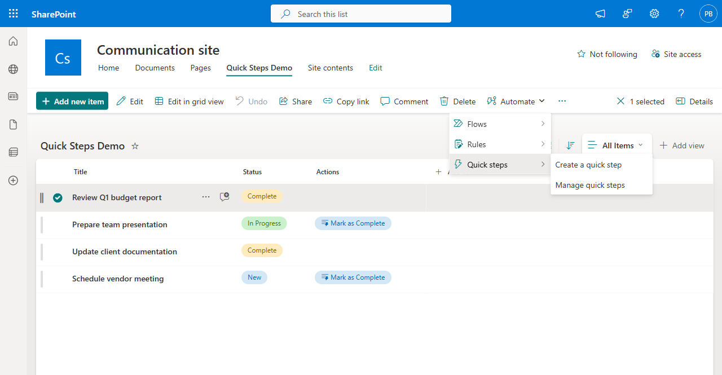
Task: Click the Create plus icon in left rail
Action: (x=13, y=180)
